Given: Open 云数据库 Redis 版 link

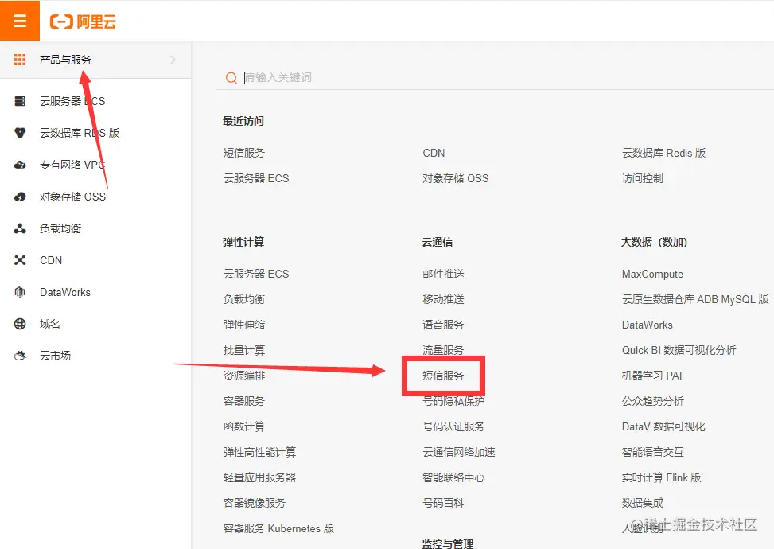Looking at the screenshot, I should click(x=663, y=153).
